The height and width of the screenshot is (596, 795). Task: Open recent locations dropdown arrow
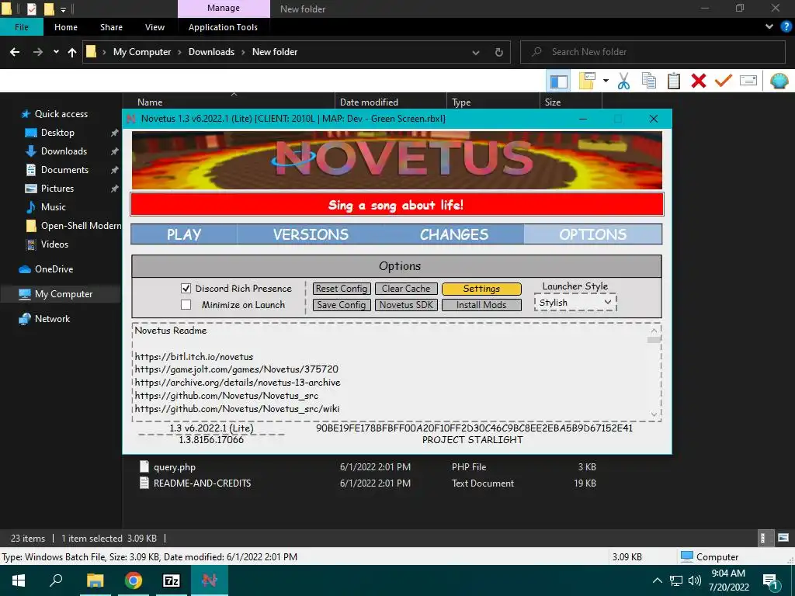[56, 52]
